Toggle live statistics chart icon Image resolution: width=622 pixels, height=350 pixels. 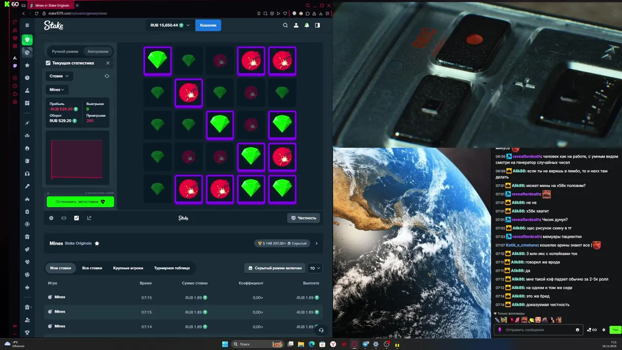(76, 218)
